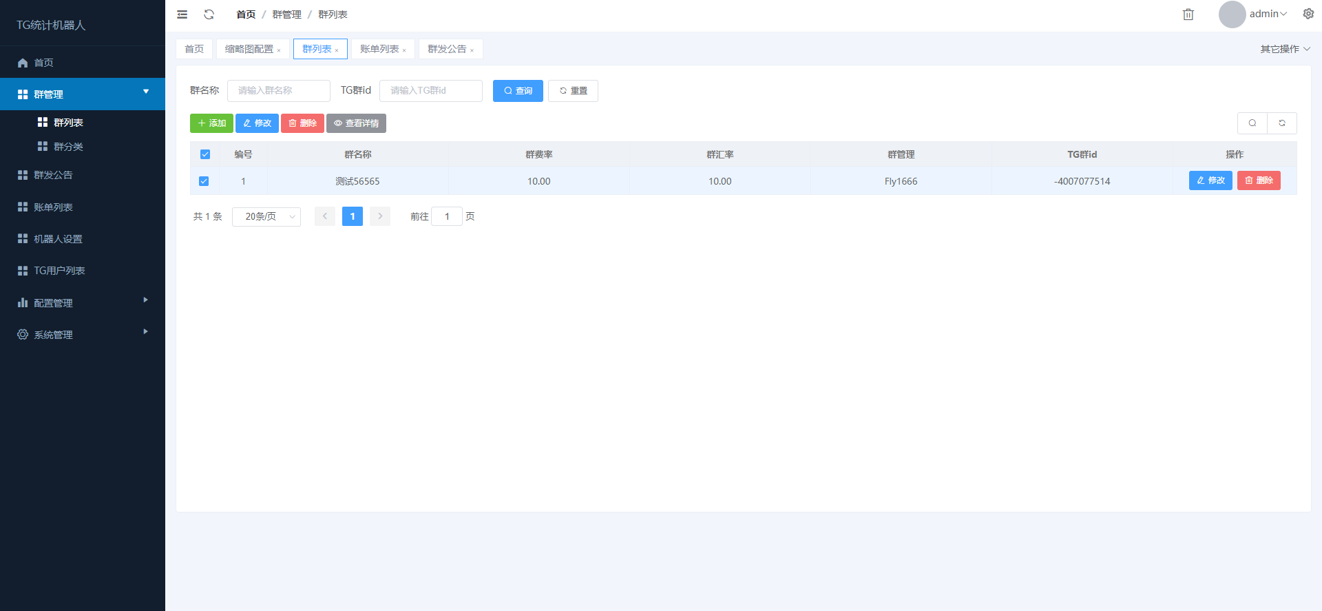Go to 首页 in the sidebar
Viewport: 1322px width, 611px height.
[83, 63]
